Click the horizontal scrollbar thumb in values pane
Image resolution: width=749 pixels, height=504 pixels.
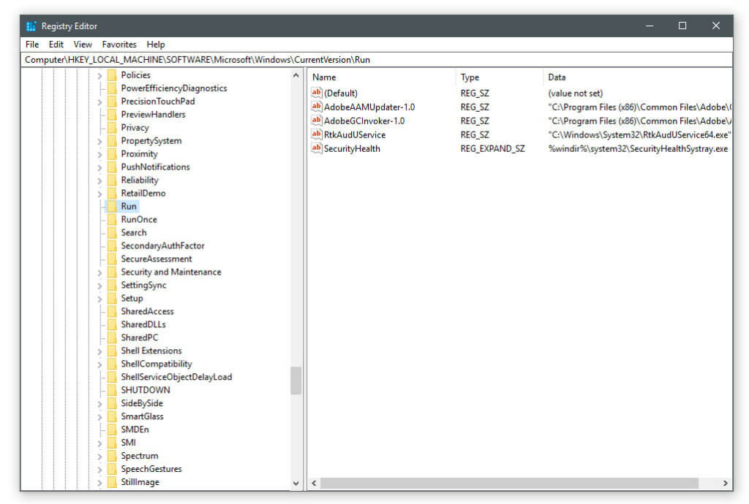(509, 483)
